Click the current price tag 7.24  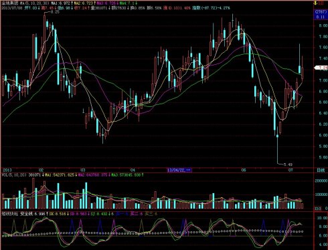pos(321,68)
